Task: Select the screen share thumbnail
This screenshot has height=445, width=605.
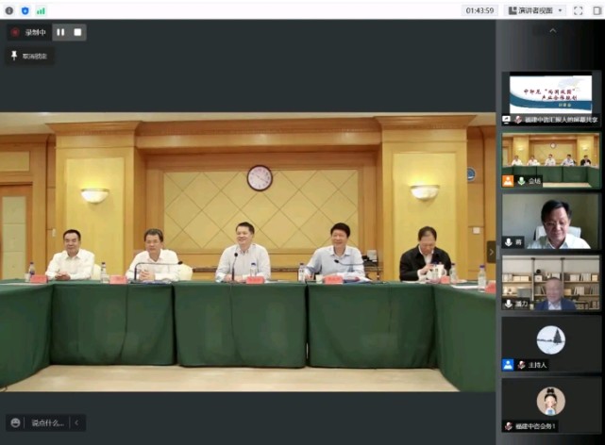Action: click(551, 97)
